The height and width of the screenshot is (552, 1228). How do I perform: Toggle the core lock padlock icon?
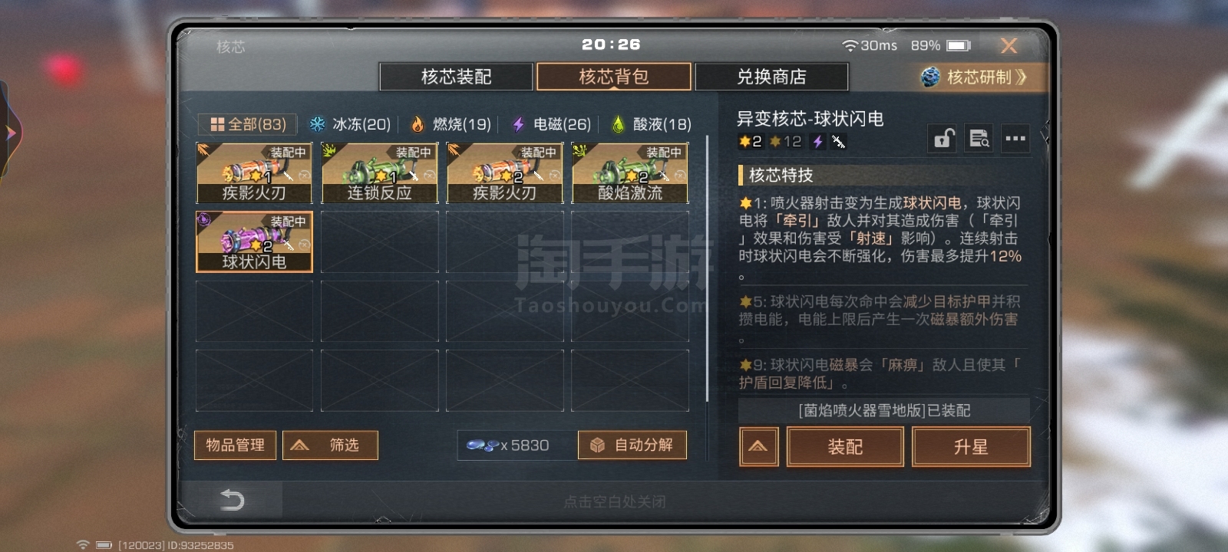pos(942,139)
